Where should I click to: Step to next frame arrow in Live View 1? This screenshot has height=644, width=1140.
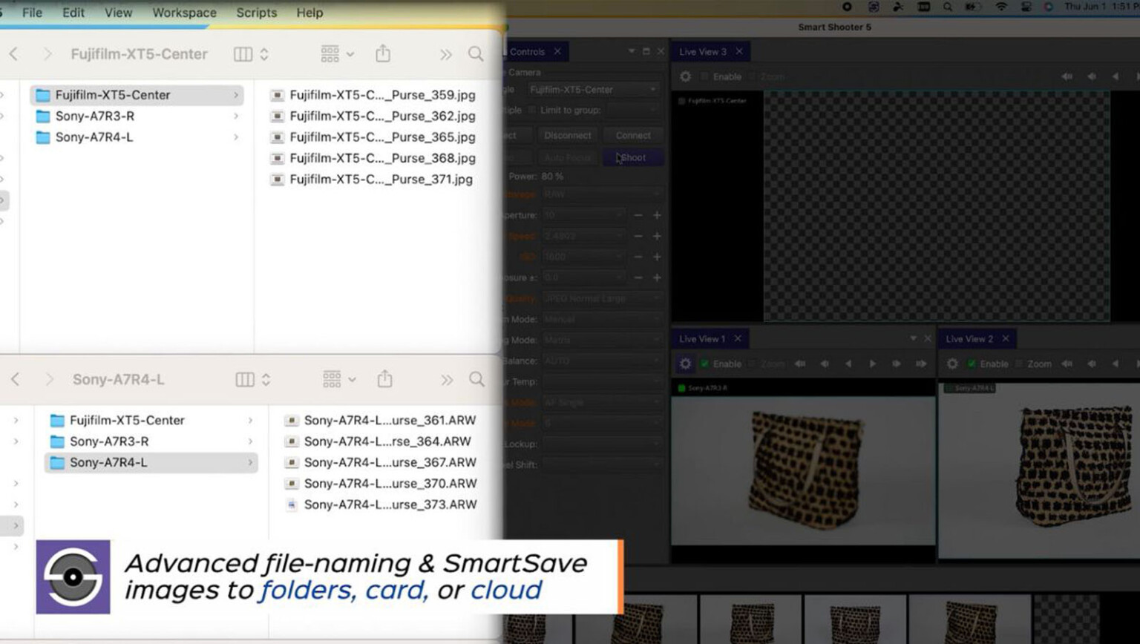[x=872, y=364]
